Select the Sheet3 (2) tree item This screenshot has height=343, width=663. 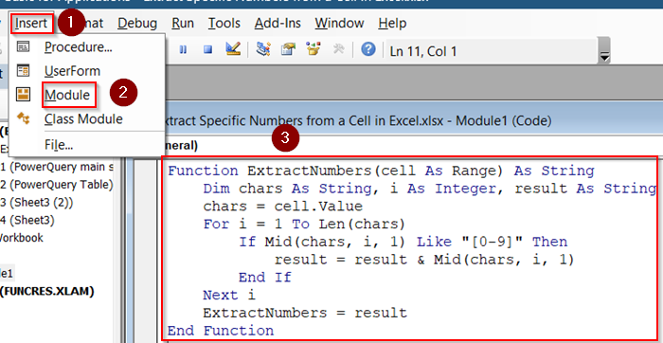pos(37,203)
